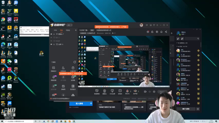Switch to the FIFA scene tab

(56, 30)
